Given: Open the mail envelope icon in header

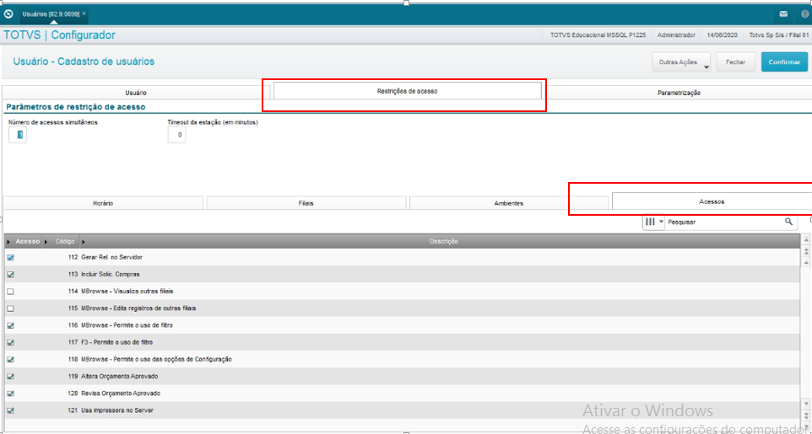Looking at the screenshot, I should pos(783,14).
